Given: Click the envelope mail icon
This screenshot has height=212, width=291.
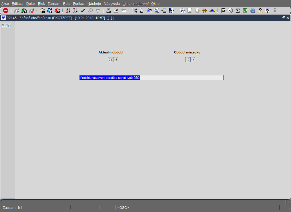Looking at the screenshot, I should pyautogui.click(x=123, y=11).
